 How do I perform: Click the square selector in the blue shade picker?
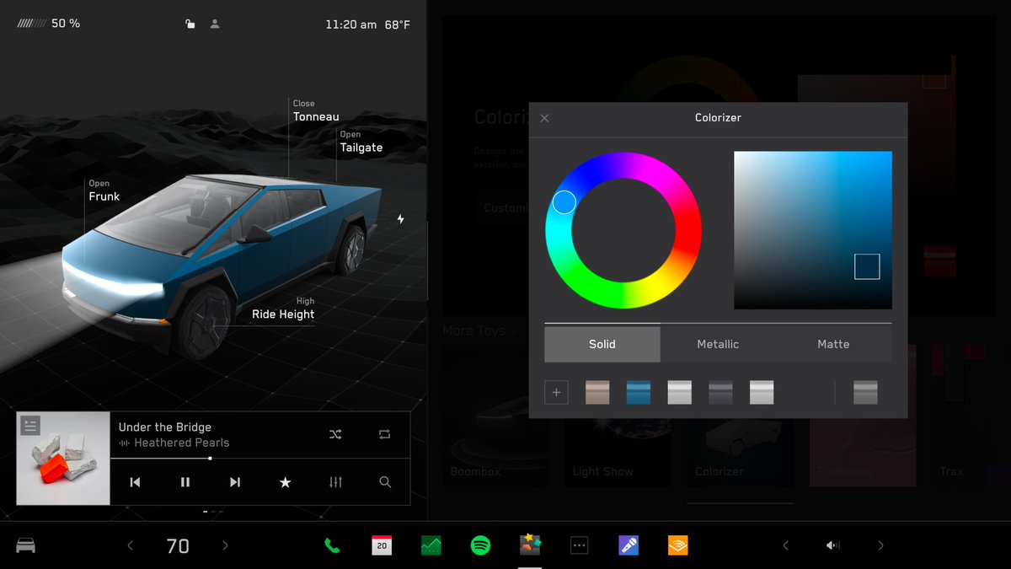tap(867, 266)
